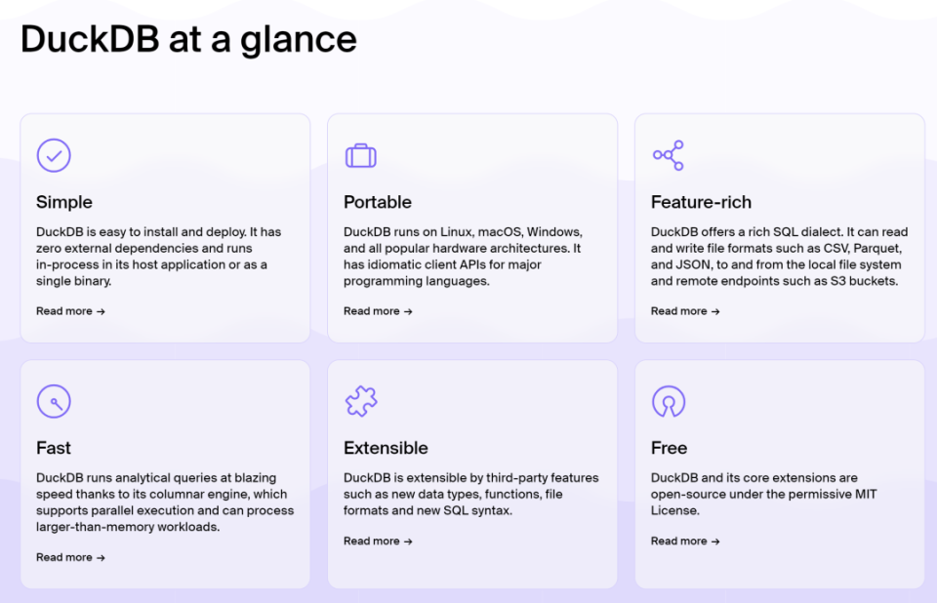Click the share-nodes icon above Feature-rich
This screenshot has width=937, height=603.
pyautogui.click(x=669, y=155)
